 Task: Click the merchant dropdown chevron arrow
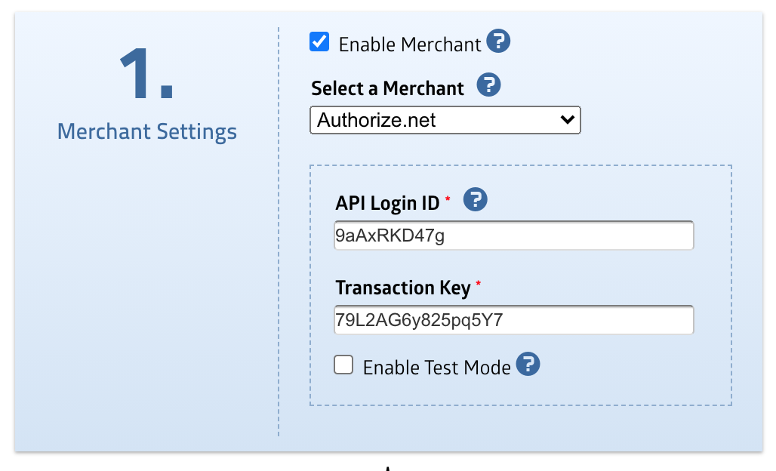(565, 120)
